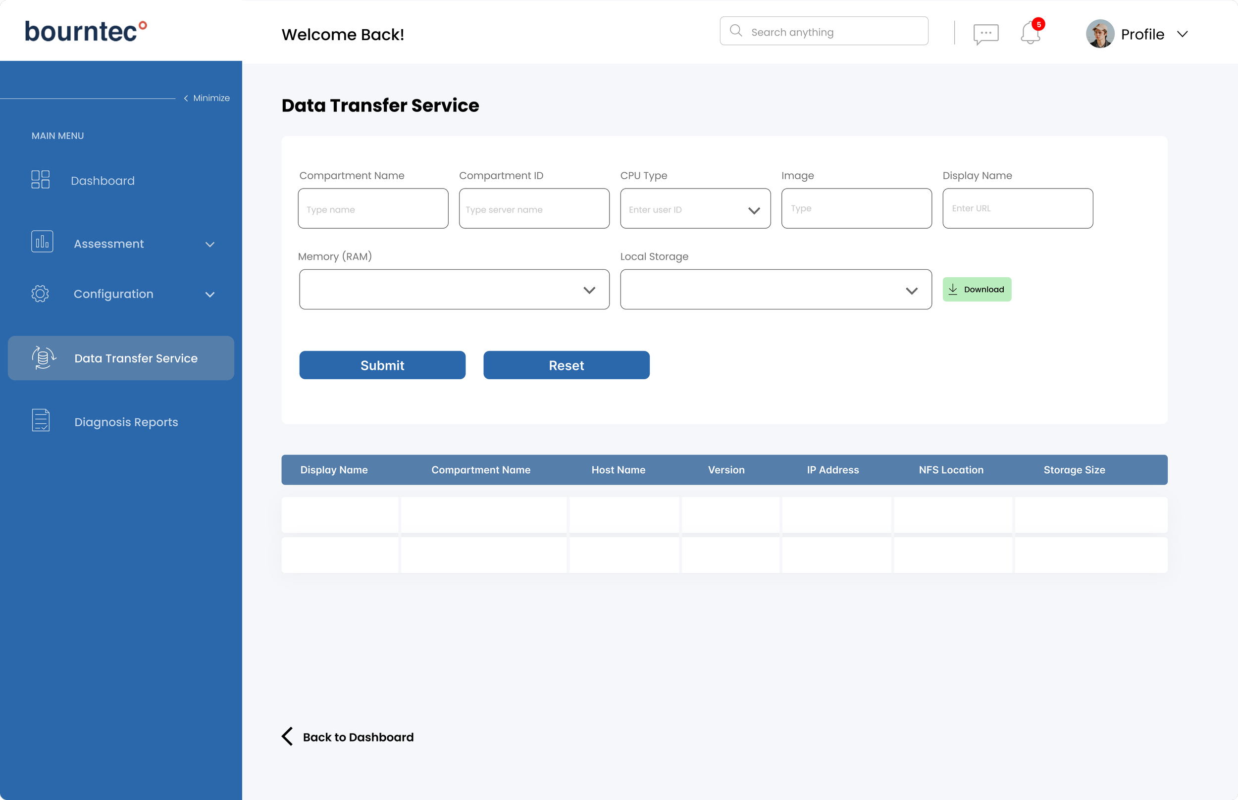Image resolution: width=1238 pixels, height=800 pixels.
Task: Open the Local Storage dropdown
Action: point(911,291)
